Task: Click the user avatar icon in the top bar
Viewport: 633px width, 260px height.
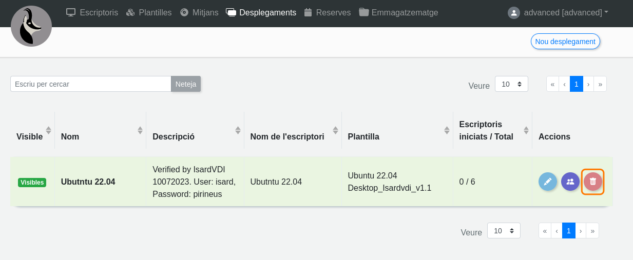Action: coord(514,13)
